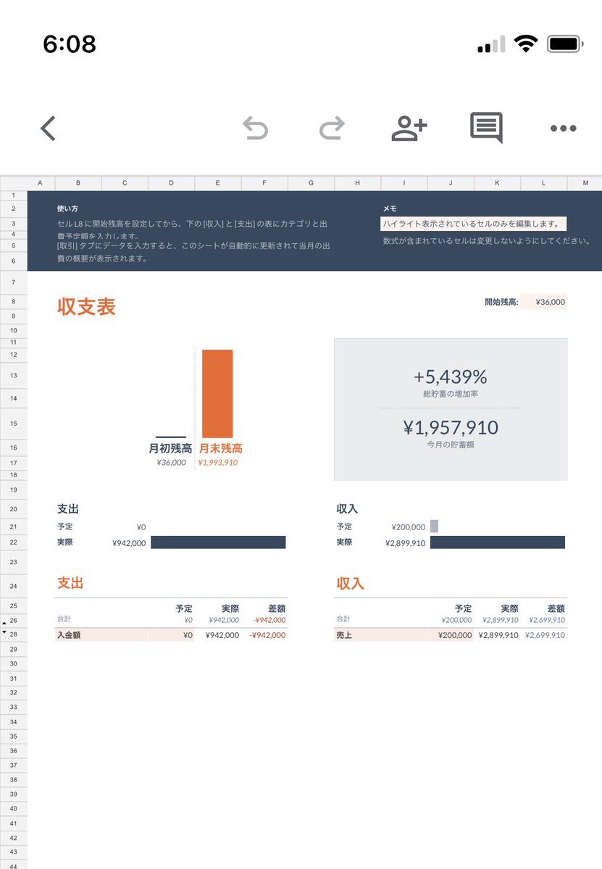Select the ¥36,000 value under 月初残高
602x869 pixels.
(x=171, y=463)
